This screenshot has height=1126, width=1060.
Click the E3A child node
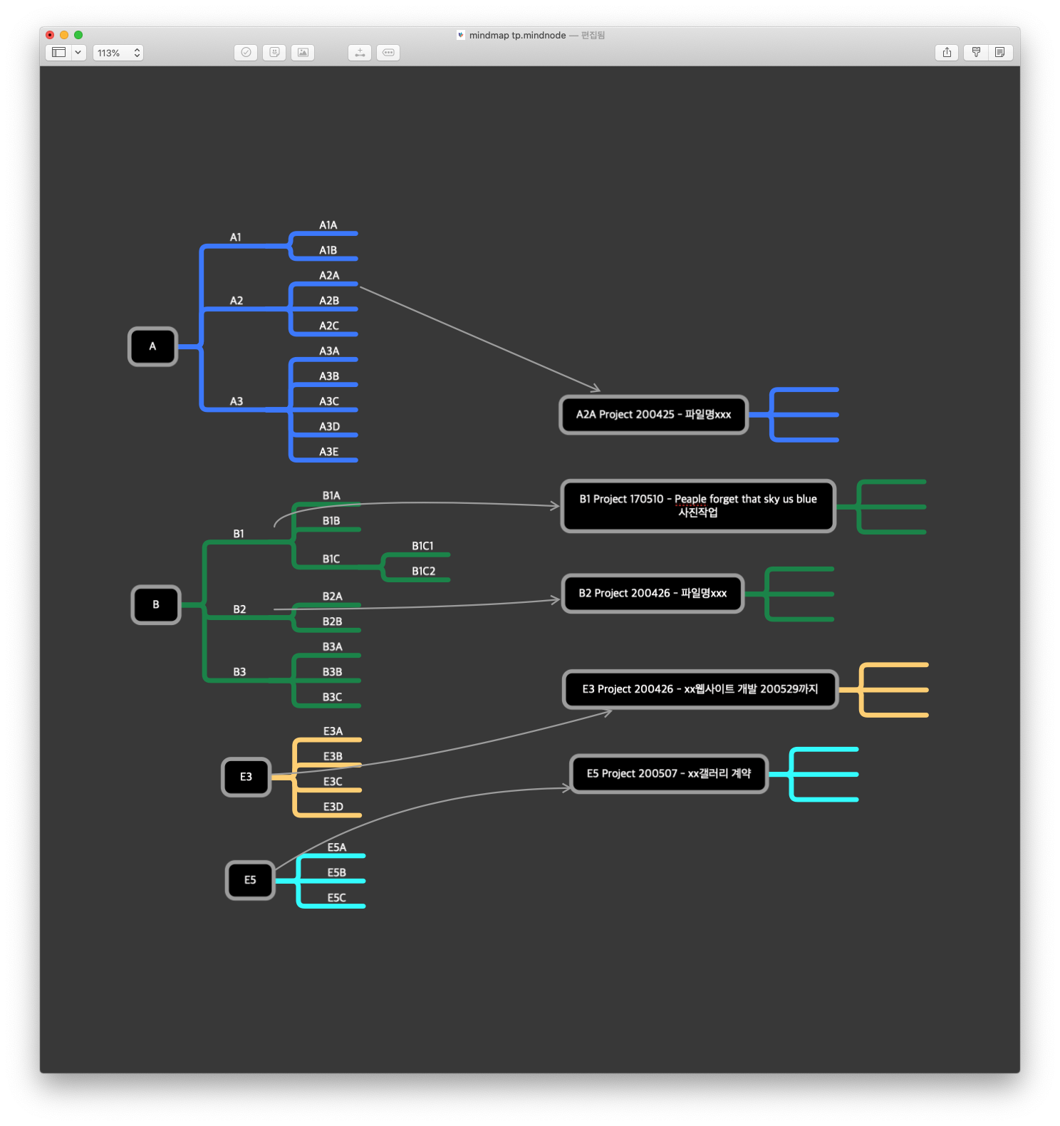pos(333,731)
